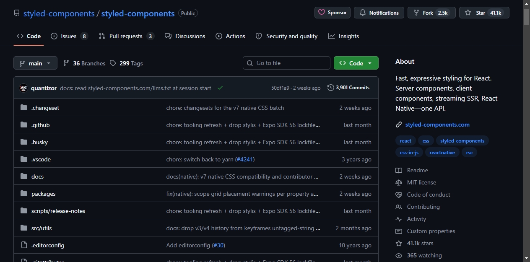Open the main branch selector dropdown
The height and width of the screenshot is (262, 530).
coord(35,63)
